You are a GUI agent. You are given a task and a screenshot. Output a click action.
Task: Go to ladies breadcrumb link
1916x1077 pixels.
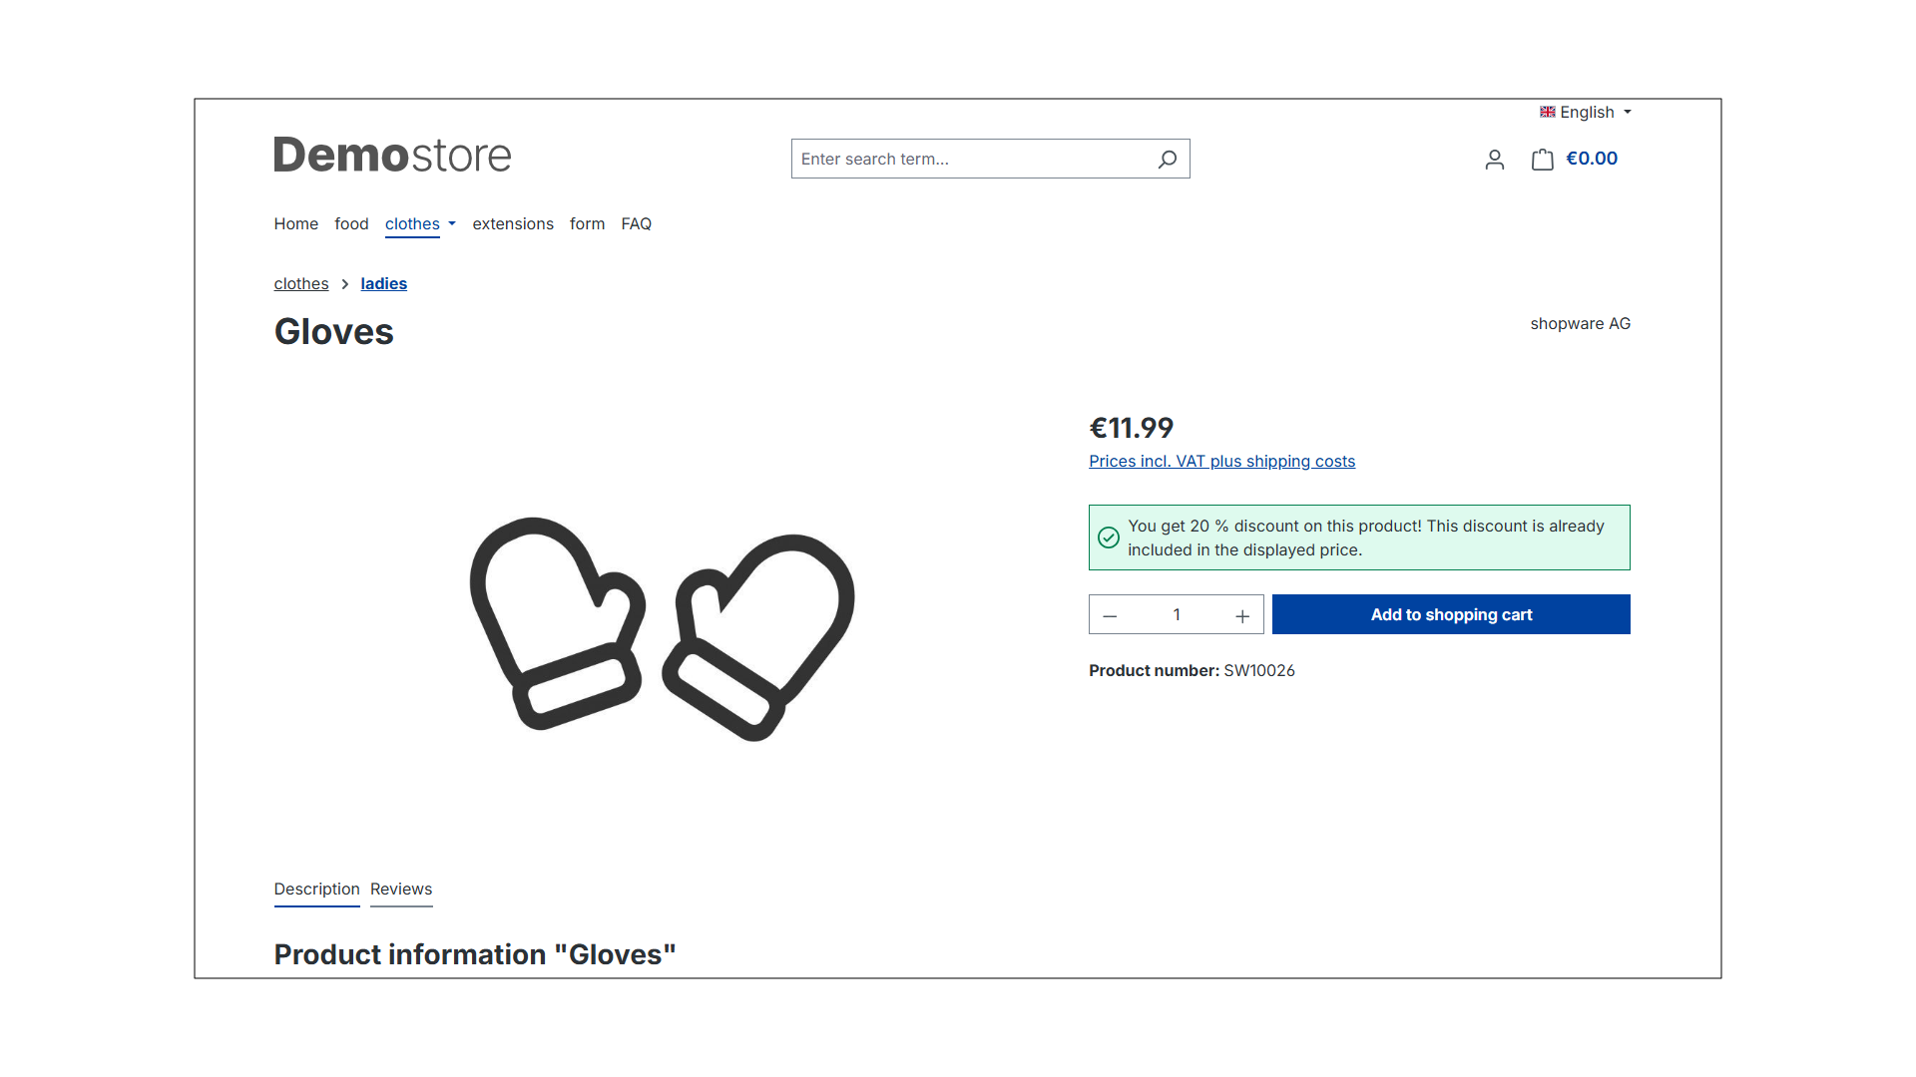tap(384, 283)
